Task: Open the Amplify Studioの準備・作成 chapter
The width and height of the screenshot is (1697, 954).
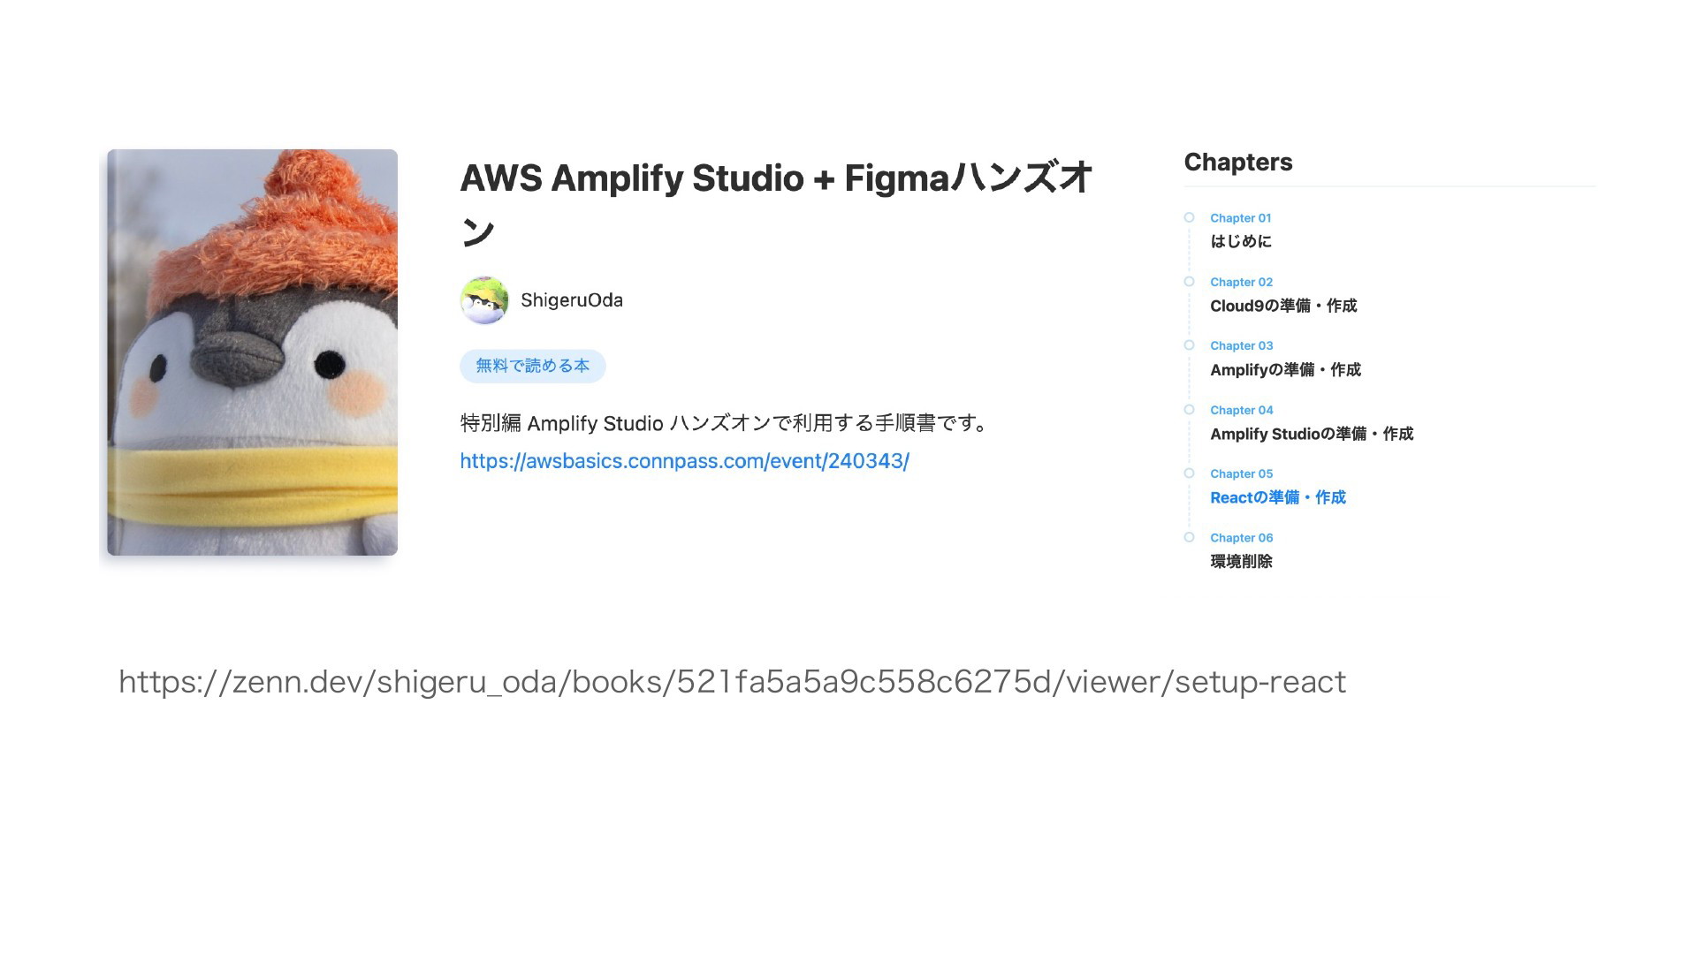Action: [1312, 434]
